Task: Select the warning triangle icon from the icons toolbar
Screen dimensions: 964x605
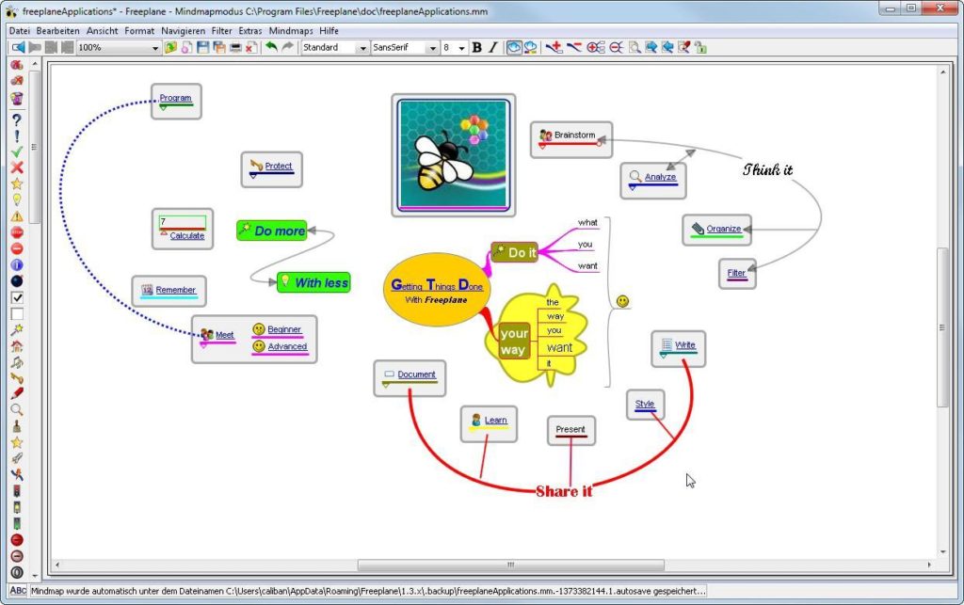Action: (17, 218)
